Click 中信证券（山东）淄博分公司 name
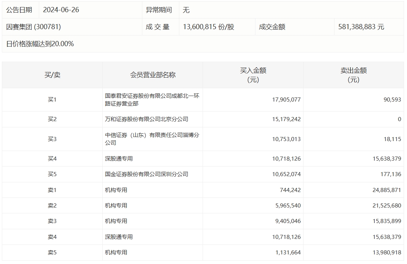Viewport: 407px width, 264px height. 152,139
